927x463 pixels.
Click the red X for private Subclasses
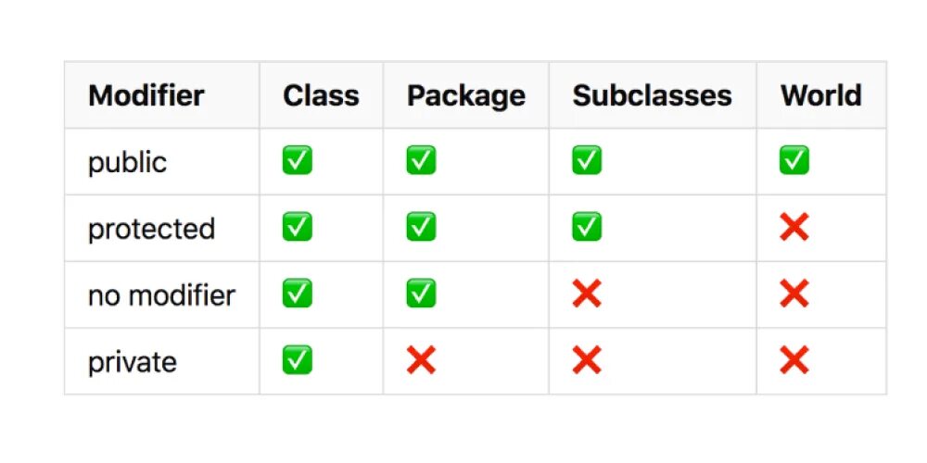click(x=587, y=360)
